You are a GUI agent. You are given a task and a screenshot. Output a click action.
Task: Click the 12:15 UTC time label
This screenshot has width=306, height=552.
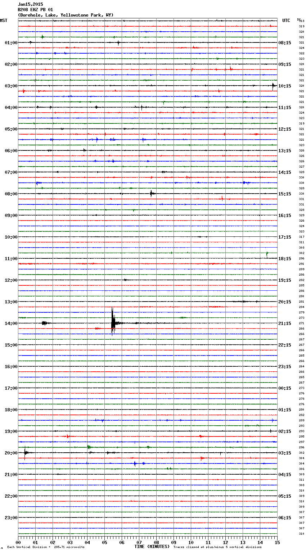click(285, 129)
